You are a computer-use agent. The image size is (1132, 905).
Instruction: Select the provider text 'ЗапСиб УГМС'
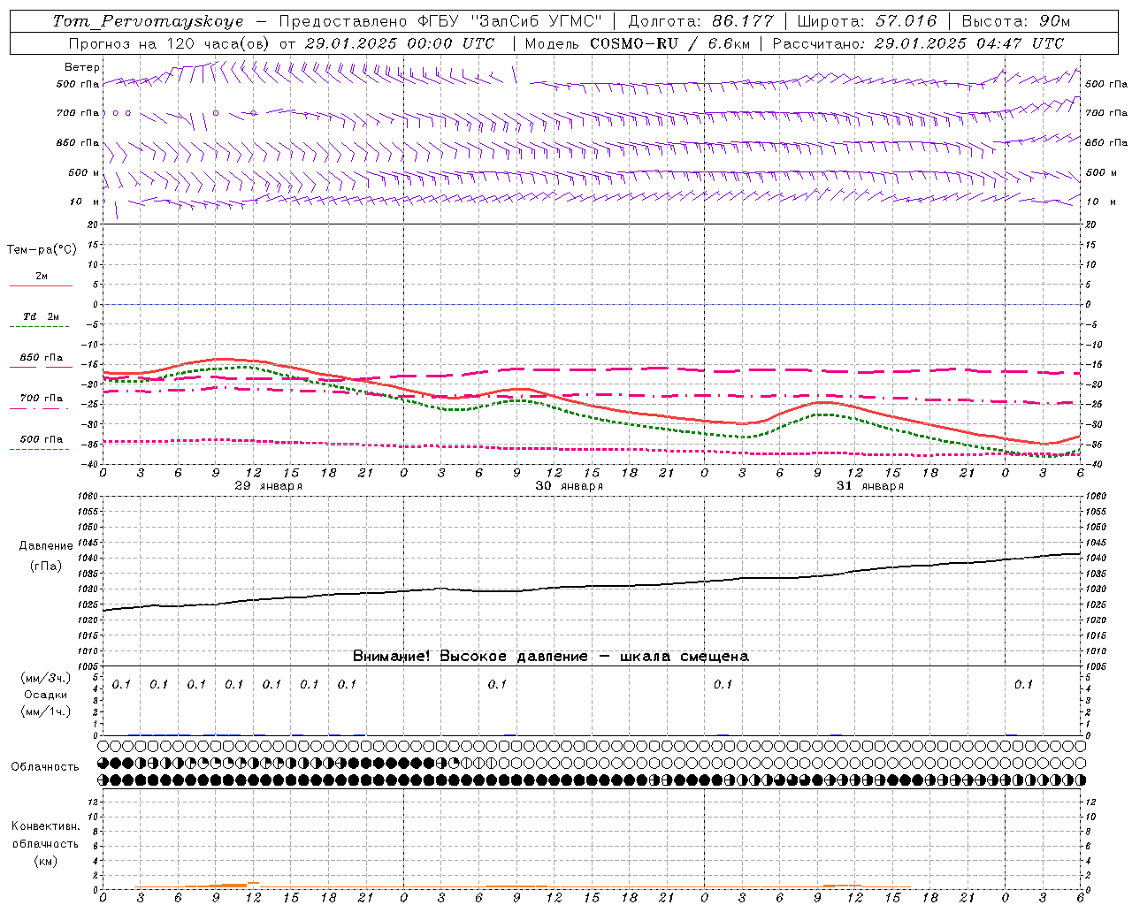[x=536, y=21]
